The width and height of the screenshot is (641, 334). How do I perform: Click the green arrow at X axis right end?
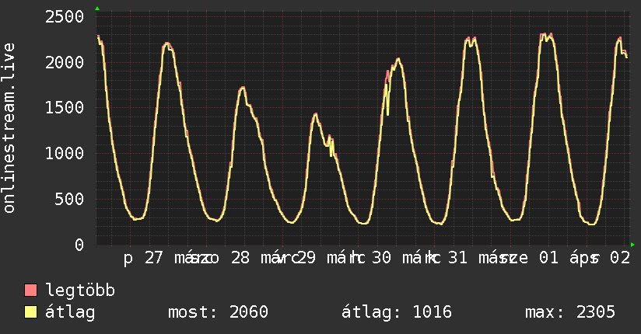632,245
